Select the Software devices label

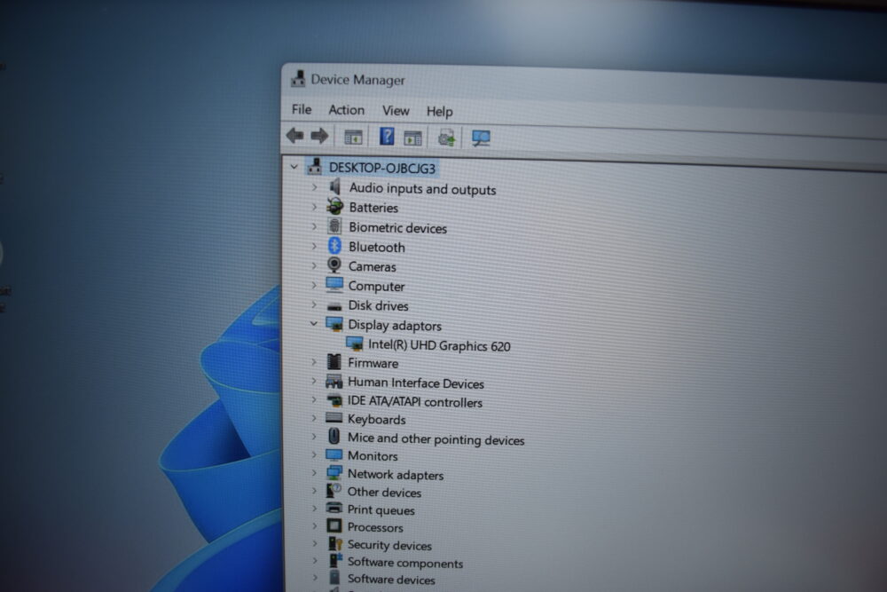pos(391,580)
